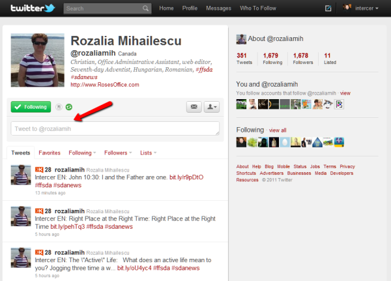This screenshot has width=391, height=281.
Task: Click the orange icon in the Right Place tweet
Action: (x=39, y=211)
